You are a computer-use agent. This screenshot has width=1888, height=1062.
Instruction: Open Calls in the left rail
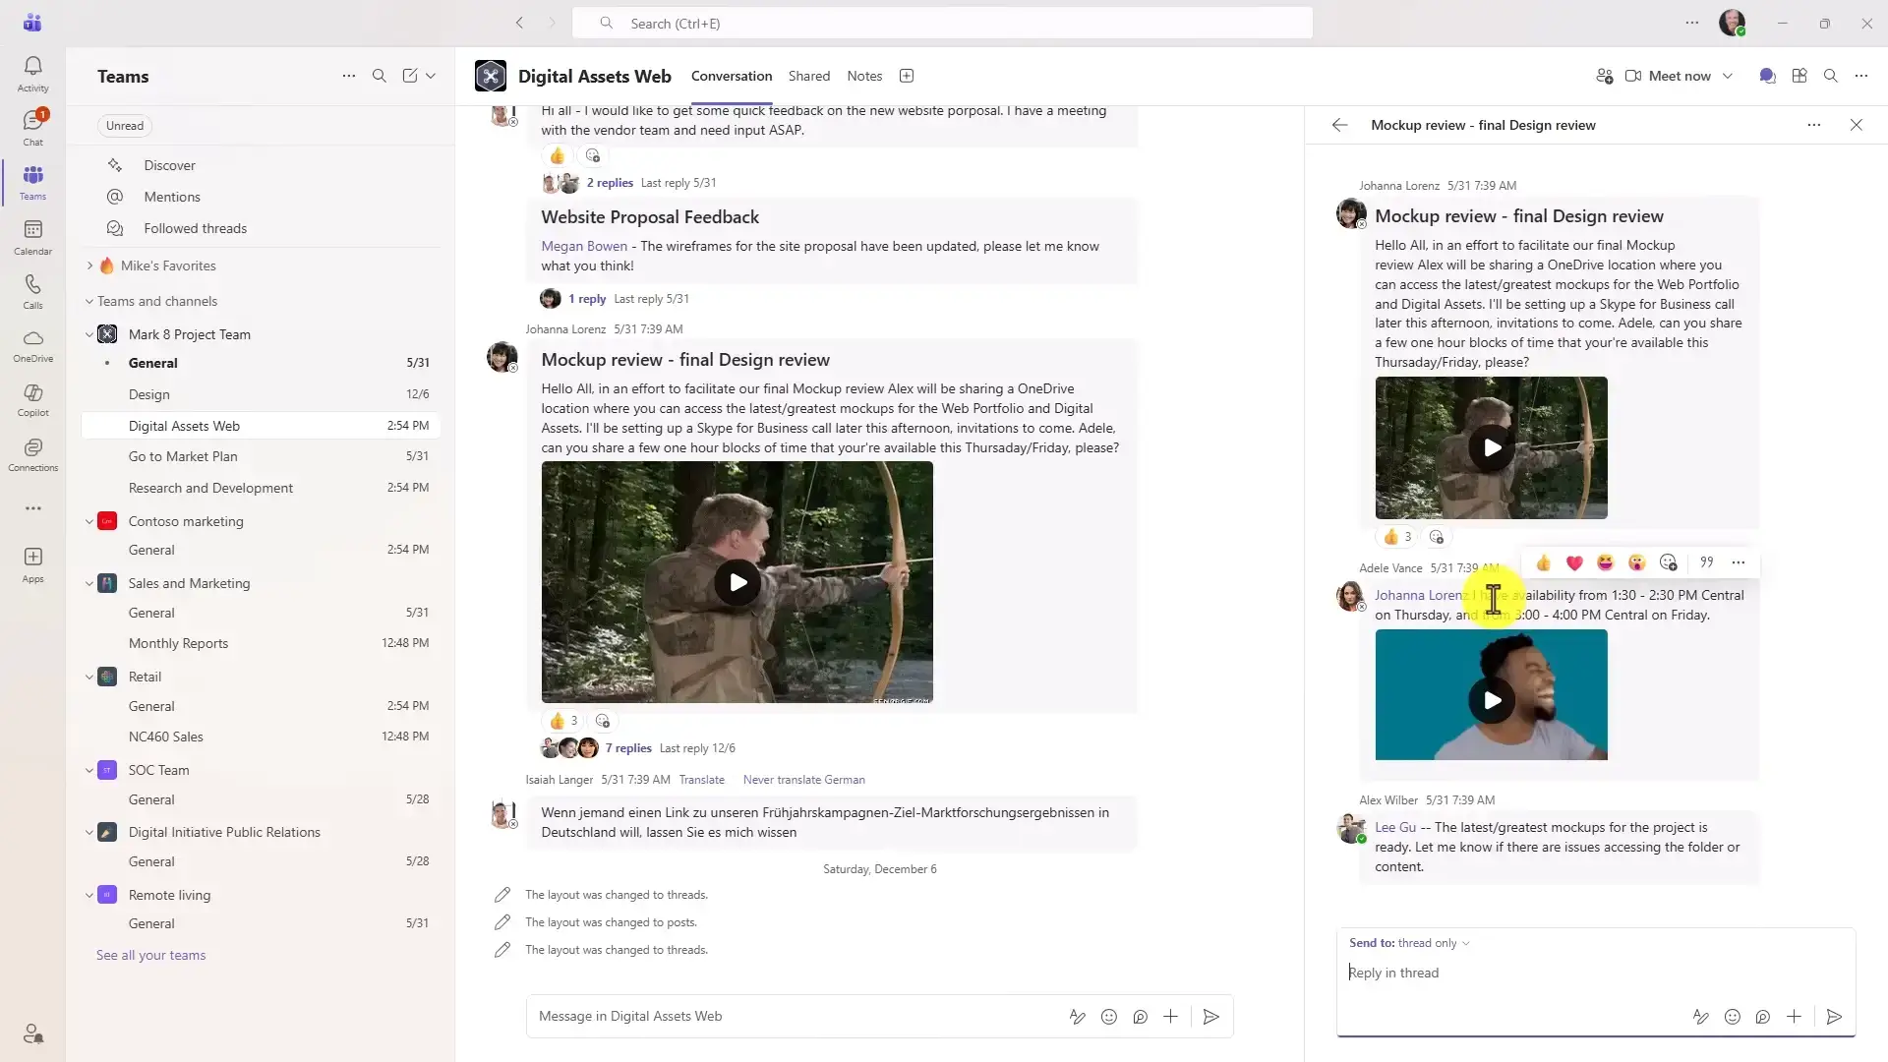32,291
